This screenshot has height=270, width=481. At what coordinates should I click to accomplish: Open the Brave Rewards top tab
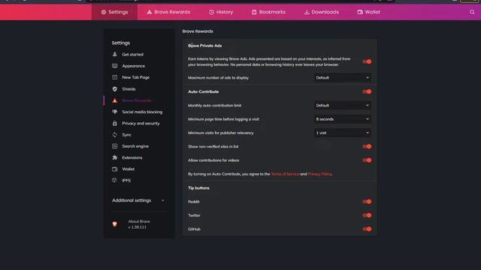(x=168, y=12)
